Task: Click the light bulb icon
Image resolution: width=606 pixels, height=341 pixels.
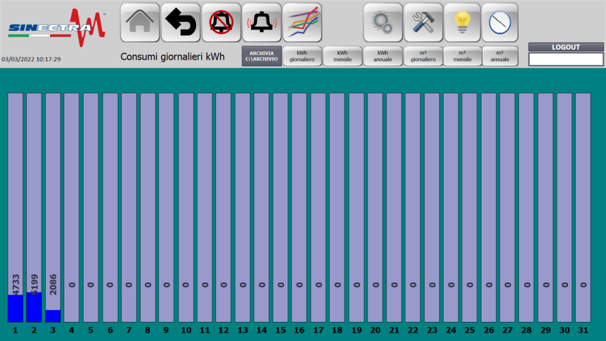Action: point(462,22)
